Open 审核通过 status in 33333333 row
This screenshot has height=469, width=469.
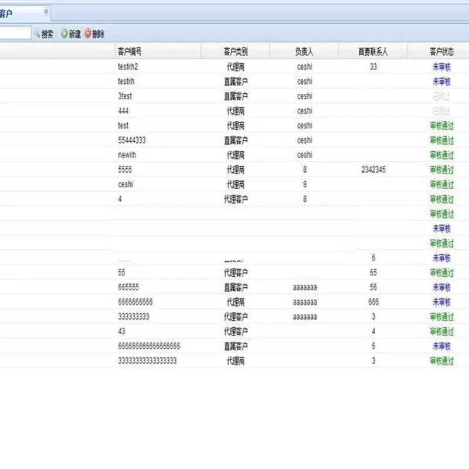point(442,317)
